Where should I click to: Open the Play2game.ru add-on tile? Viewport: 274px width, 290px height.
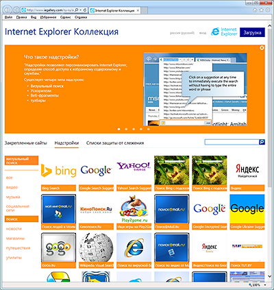point(134,212)
